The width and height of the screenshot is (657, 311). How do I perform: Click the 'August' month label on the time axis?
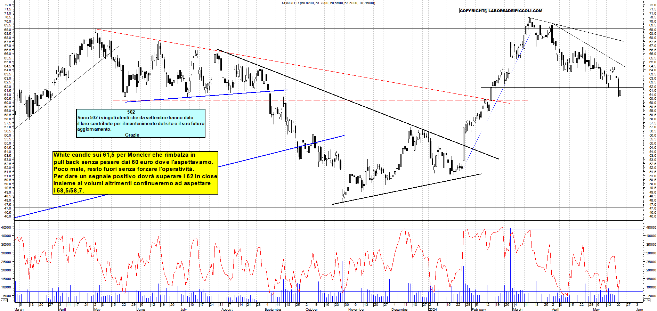click(227, 309)
